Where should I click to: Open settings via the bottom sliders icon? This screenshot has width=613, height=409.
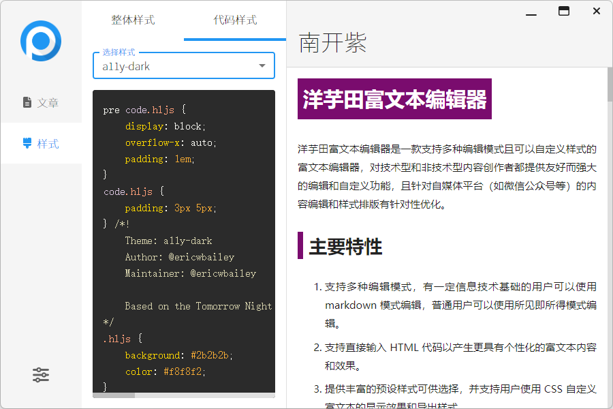[x=41, y=374]
